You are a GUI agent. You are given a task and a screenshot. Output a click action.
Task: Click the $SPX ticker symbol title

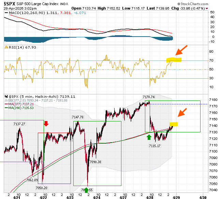tap(10, 4)
